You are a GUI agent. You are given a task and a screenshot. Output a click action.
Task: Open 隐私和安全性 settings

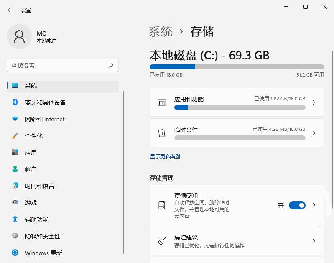43,236
